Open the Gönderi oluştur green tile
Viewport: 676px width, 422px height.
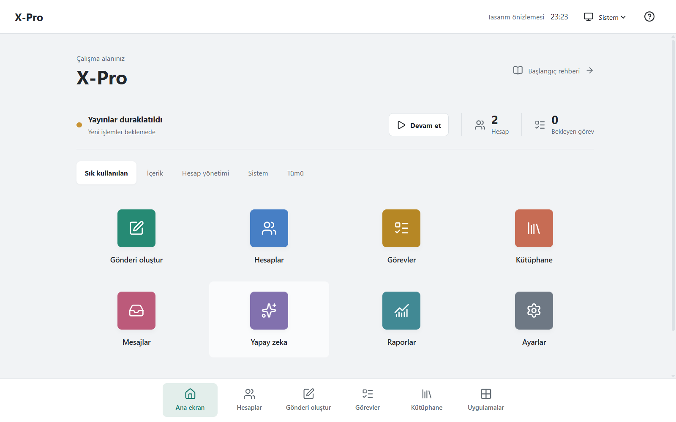136,228
